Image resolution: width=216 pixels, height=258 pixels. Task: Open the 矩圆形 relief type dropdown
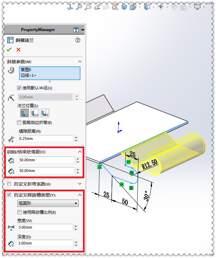pos(48,203)
